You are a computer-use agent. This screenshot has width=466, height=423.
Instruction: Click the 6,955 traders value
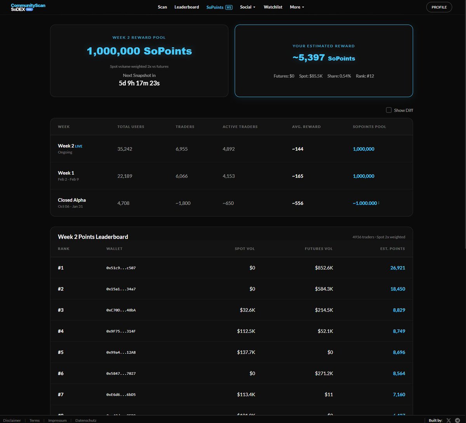[181, 149]
